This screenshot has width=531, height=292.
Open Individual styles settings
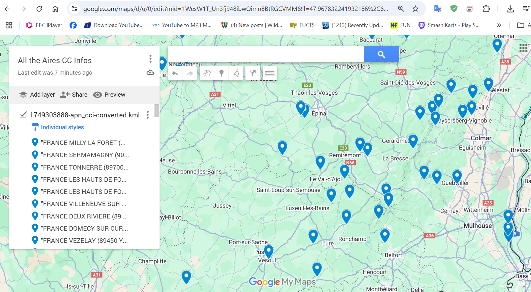(58, 127)
